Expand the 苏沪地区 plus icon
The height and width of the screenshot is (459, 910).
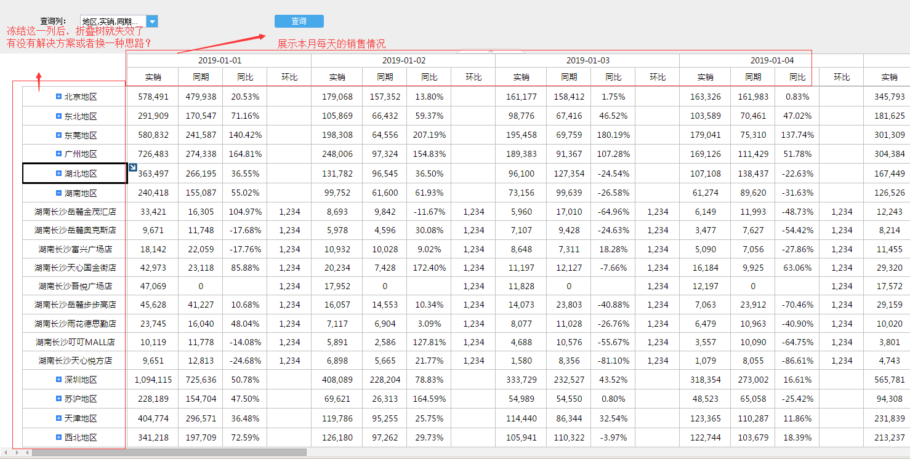(59, 399)
